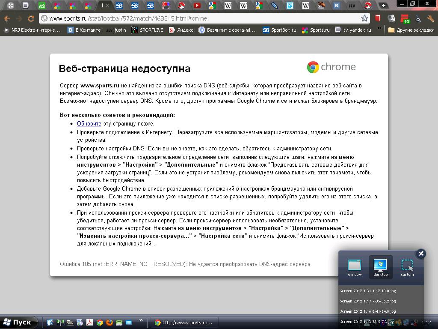The width and height of the screenshot is (438, 329).
Task: Close the active sports.ru tab
Action: point(108,5)
